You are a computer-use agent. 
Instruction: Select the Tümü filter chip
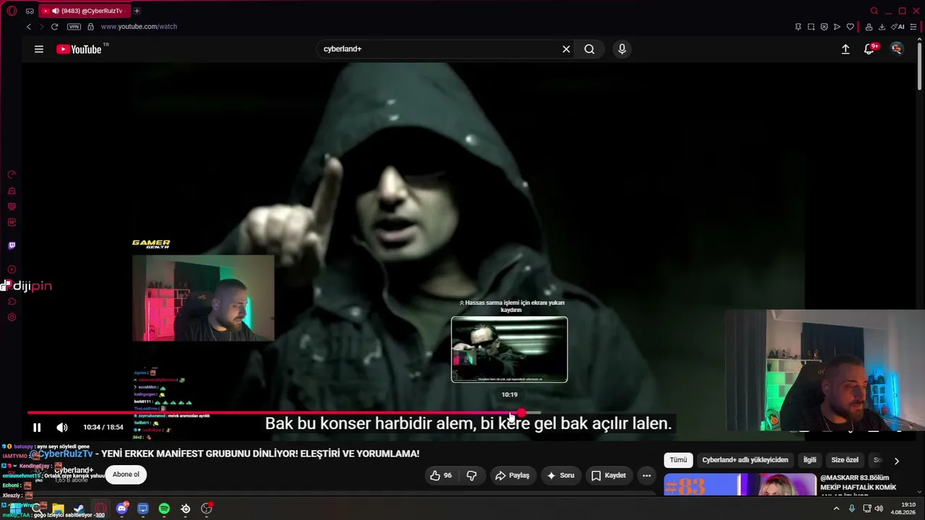679,460
